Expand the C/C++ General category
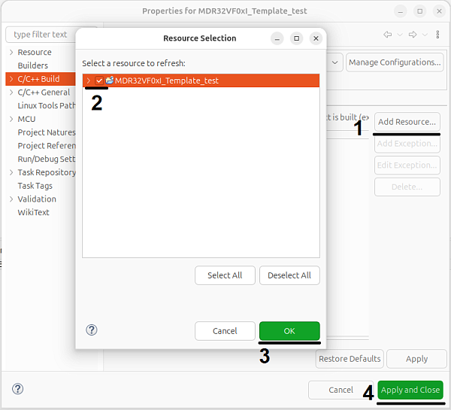Screen dimensions: 451x410 tap(11, 93)
